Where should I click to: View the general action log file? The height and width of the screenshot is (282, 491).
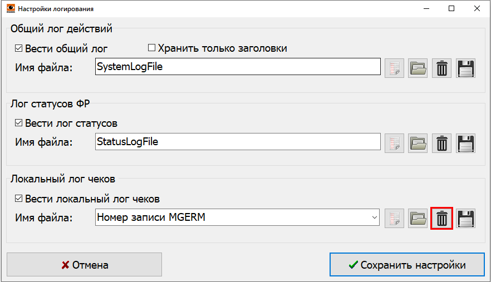point(395,68)
